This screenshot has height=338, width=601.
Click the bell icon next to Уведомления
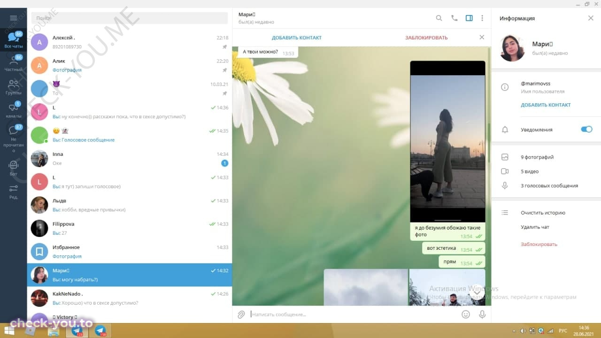click(505, 130)
